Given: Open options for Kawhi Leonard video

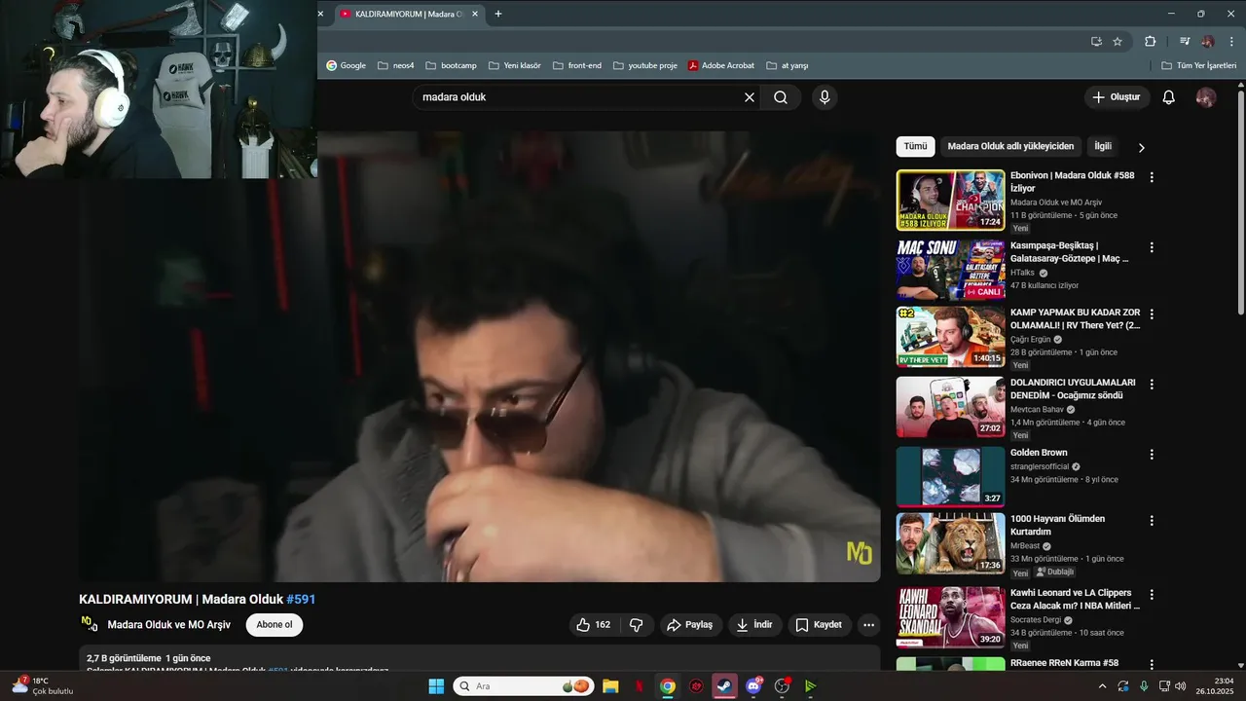Looking at the screenshot, I should click(x=1152, y=594).
